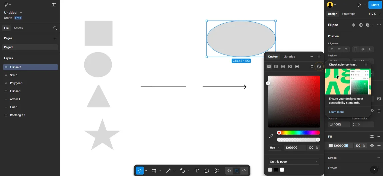383x176 pixels.
Task: Present prototype with play icon
Action: pyautogui.click(x=359, y=5)
